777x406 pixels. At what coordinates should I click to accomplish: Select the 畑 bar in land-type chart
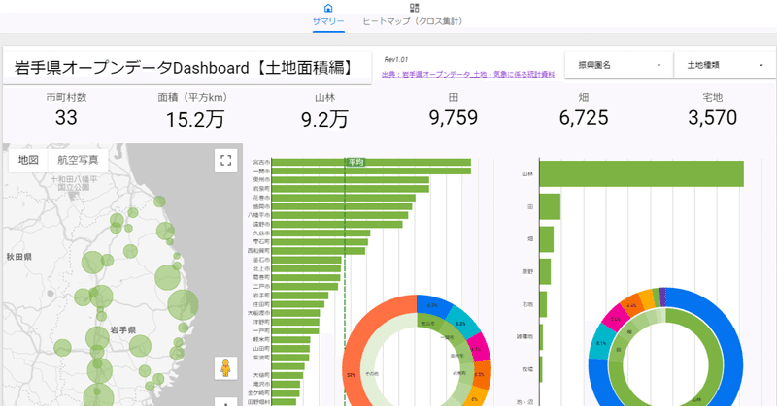tap(547, 239)
